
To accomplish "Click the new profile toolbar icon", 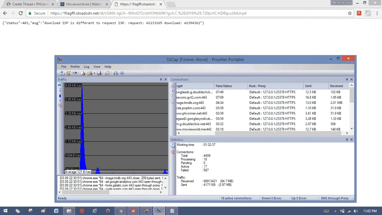I will tap(83, 73).
